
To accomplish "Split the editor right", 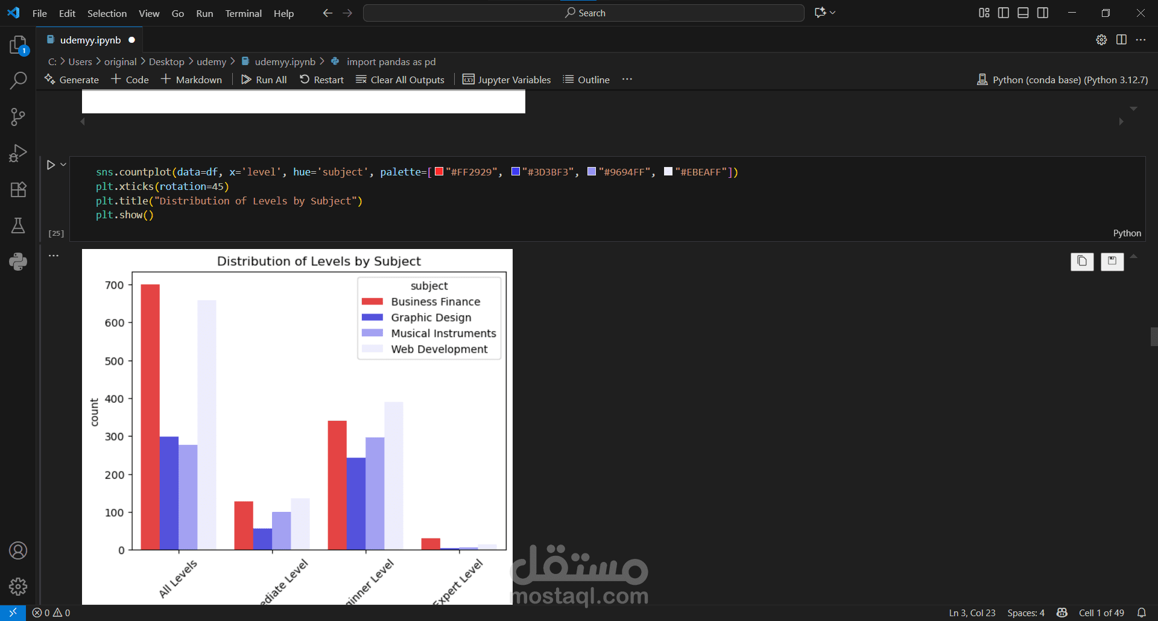I will [1121, 40].
